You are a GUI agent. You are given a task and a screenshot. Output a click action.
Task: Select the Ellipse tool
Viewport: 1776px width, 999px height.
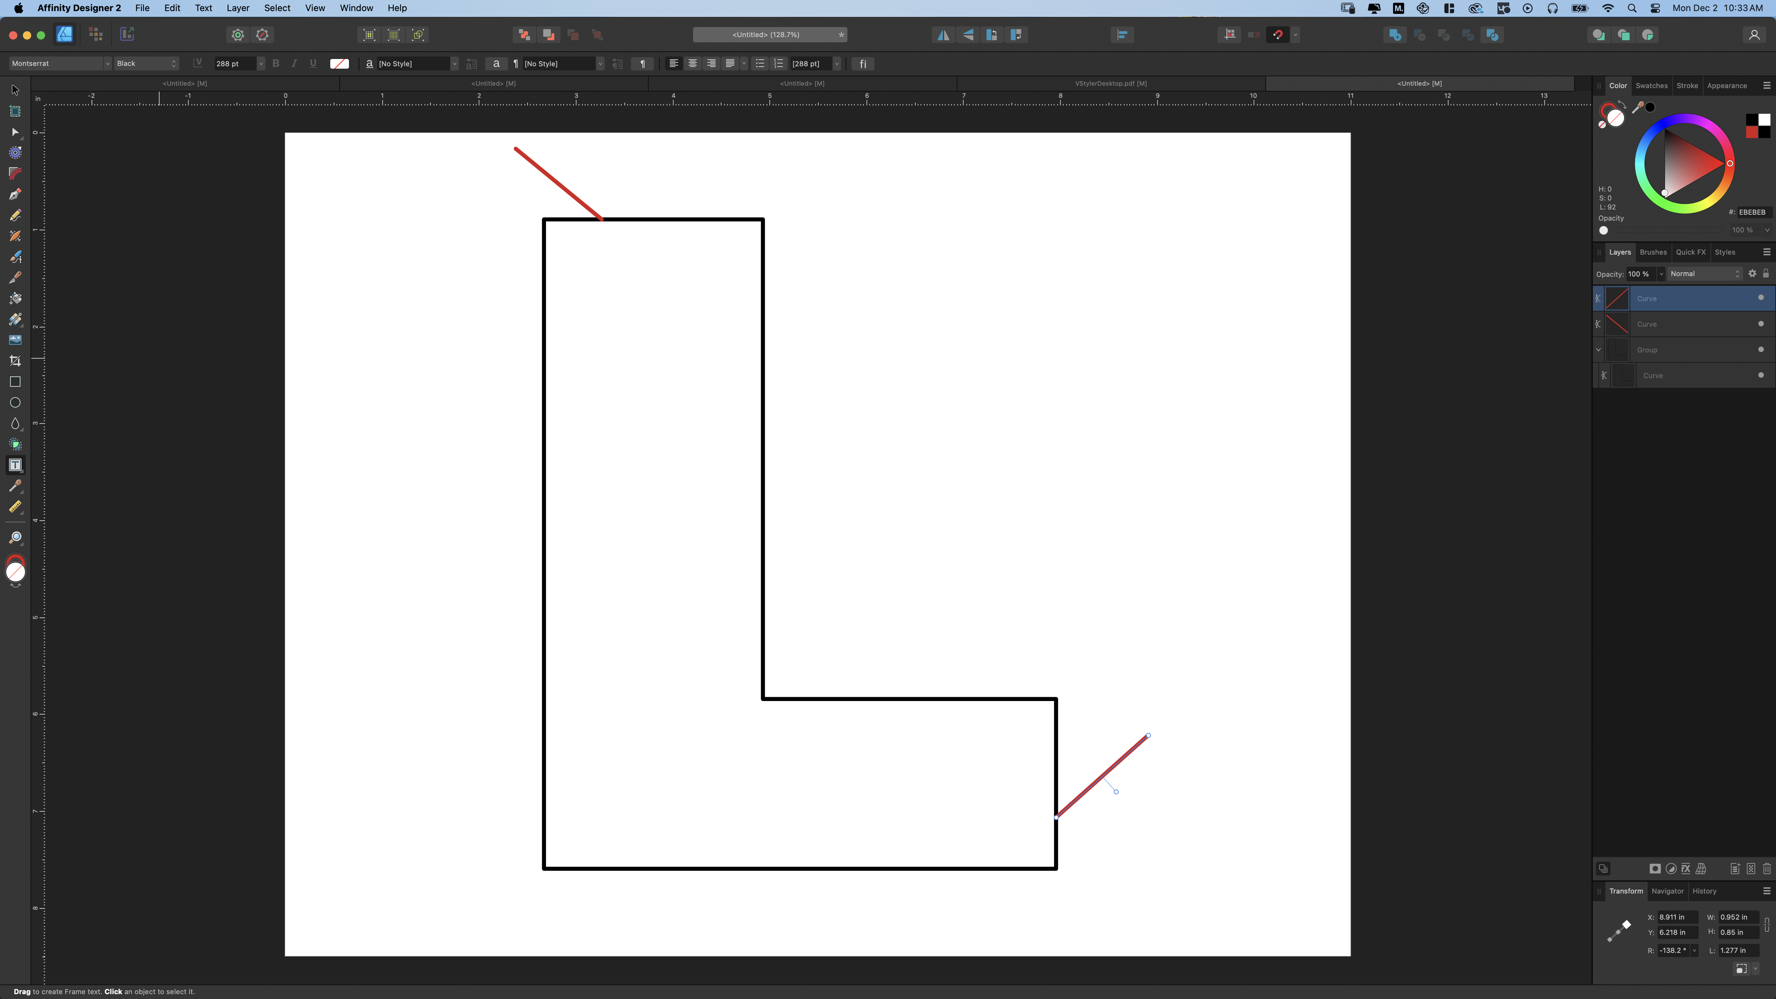(x=15, y=403)
